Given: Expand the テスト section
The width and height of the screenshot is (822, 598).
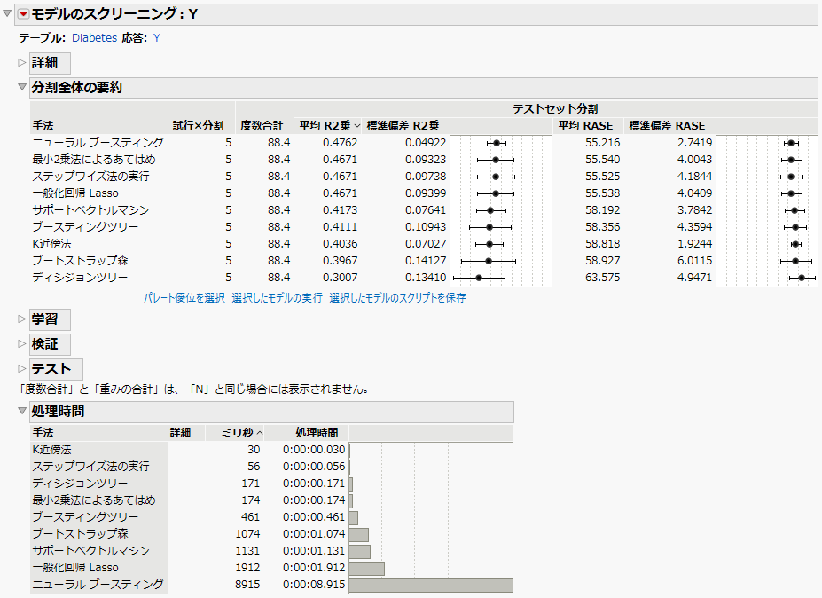Looking at the screenshot, I should (x=22, y=368).
